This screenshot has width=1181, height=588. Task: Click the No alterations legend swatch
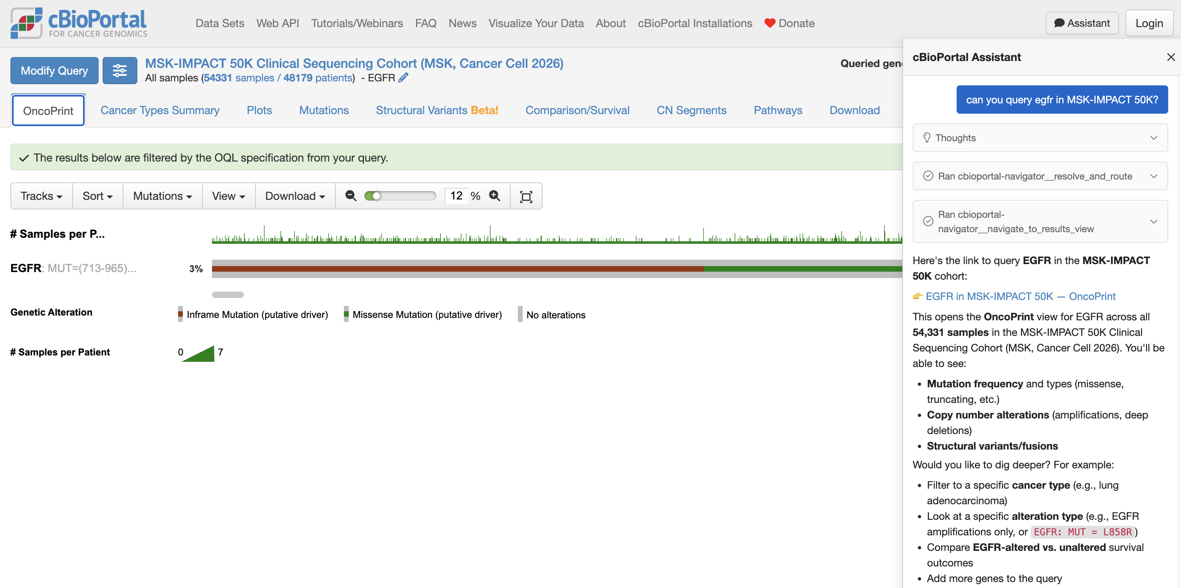point(520,314)
